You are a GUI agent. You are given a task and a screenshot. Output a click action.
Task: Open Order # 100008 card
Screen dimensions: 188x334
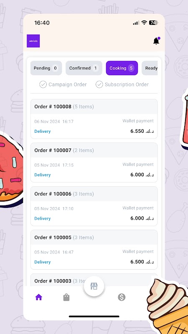pyautogui.click(x=94, y=119)
